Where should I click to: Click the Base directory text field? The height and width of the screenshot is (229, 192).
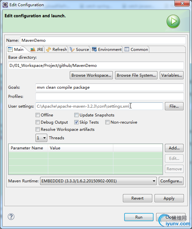tap(96, 66)
